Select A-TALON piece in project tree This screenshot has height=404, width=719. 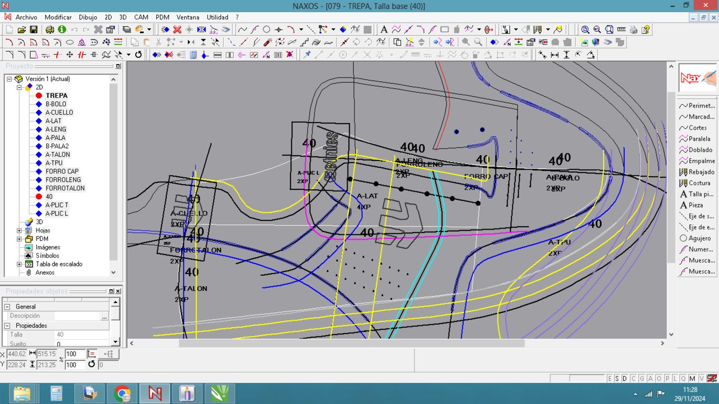(x=58, y=155)
